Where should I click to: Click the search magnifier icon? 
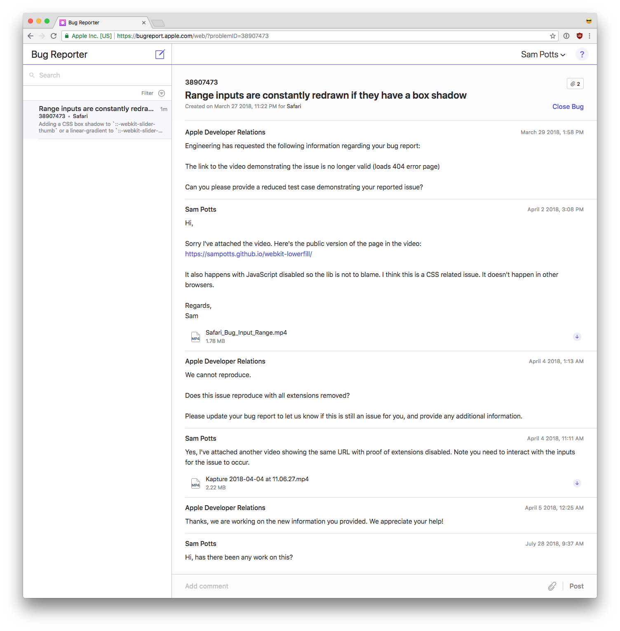32,75
